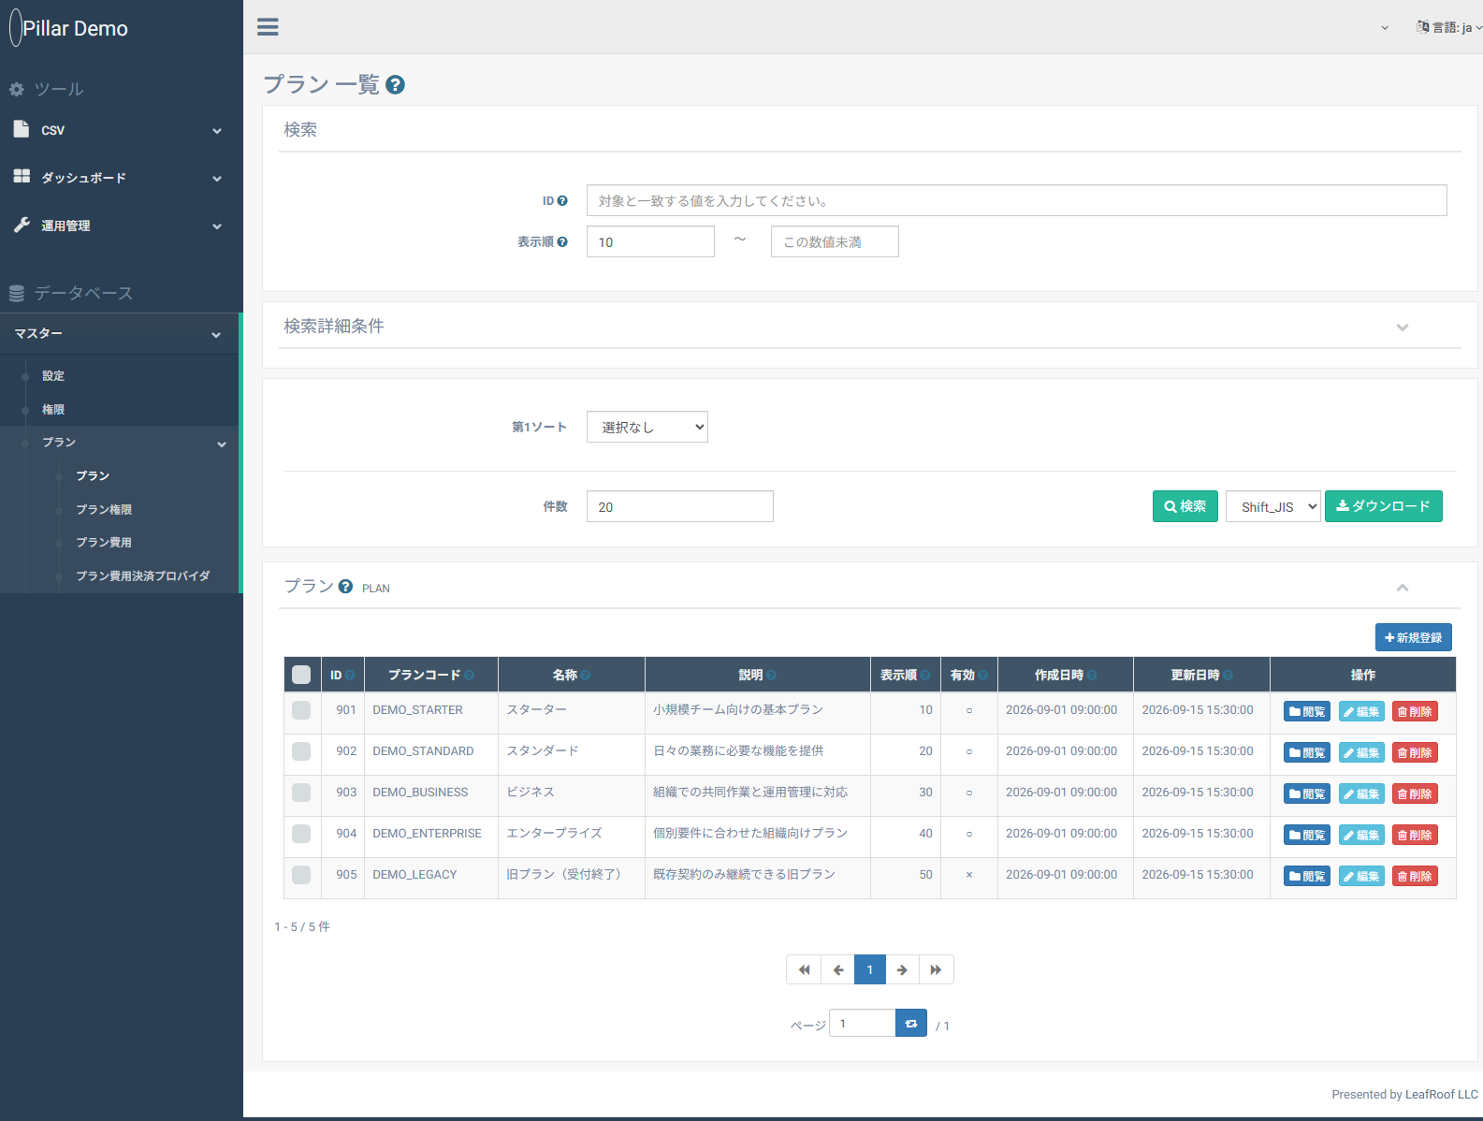Screen dimensions: 1483x1121
Task: Click the ID search input field
Action: 1017,200
